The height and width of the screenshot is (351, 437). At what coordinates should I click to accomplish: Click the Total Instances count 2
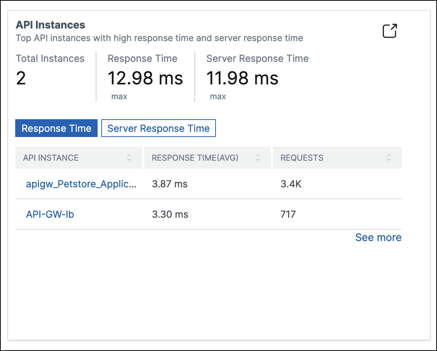click(x=21, y=78)
